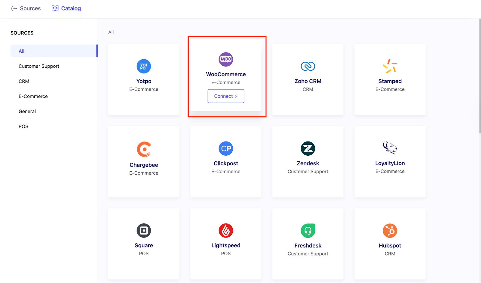The height and width of the screenshot is (283, 481).
Task: Filter sources by E-Commerce
Action: 33,96
